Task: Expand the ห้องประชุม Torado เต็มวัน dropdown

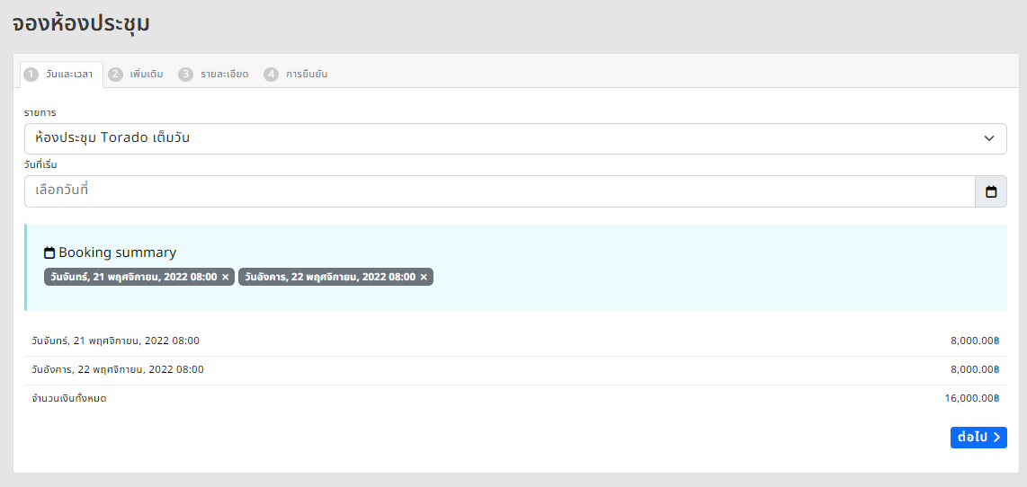Action: tap(514, 138)
